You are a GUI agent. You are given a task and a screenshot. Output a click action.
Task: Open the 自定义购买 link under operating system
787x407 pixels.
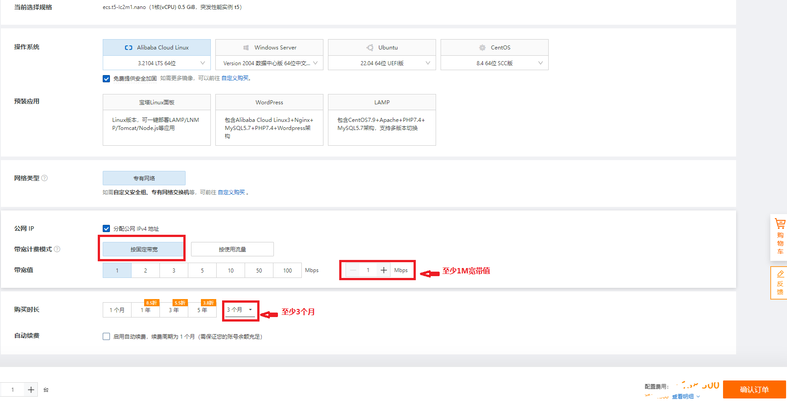235,78
